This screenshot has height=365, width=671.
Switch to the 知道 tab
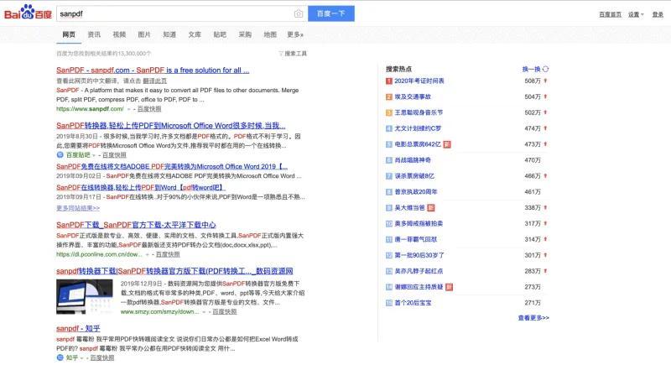[x=169, y=34]
